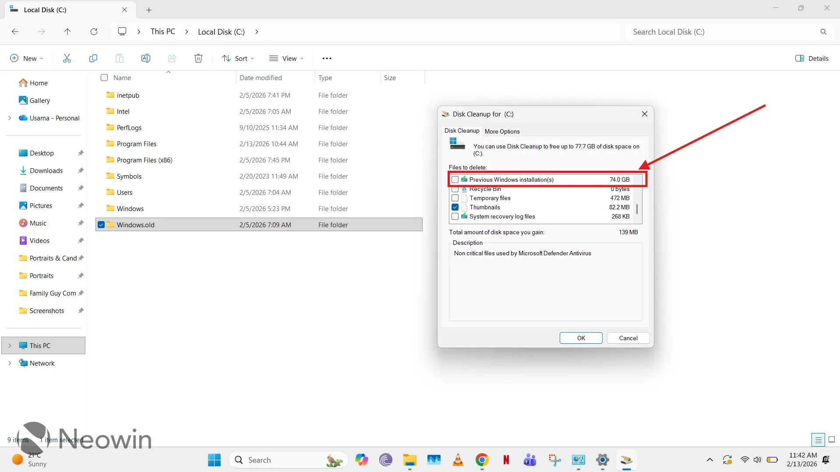
Task: Click OK in the Disk Cleanup dialog
Action: coord(581,338)
